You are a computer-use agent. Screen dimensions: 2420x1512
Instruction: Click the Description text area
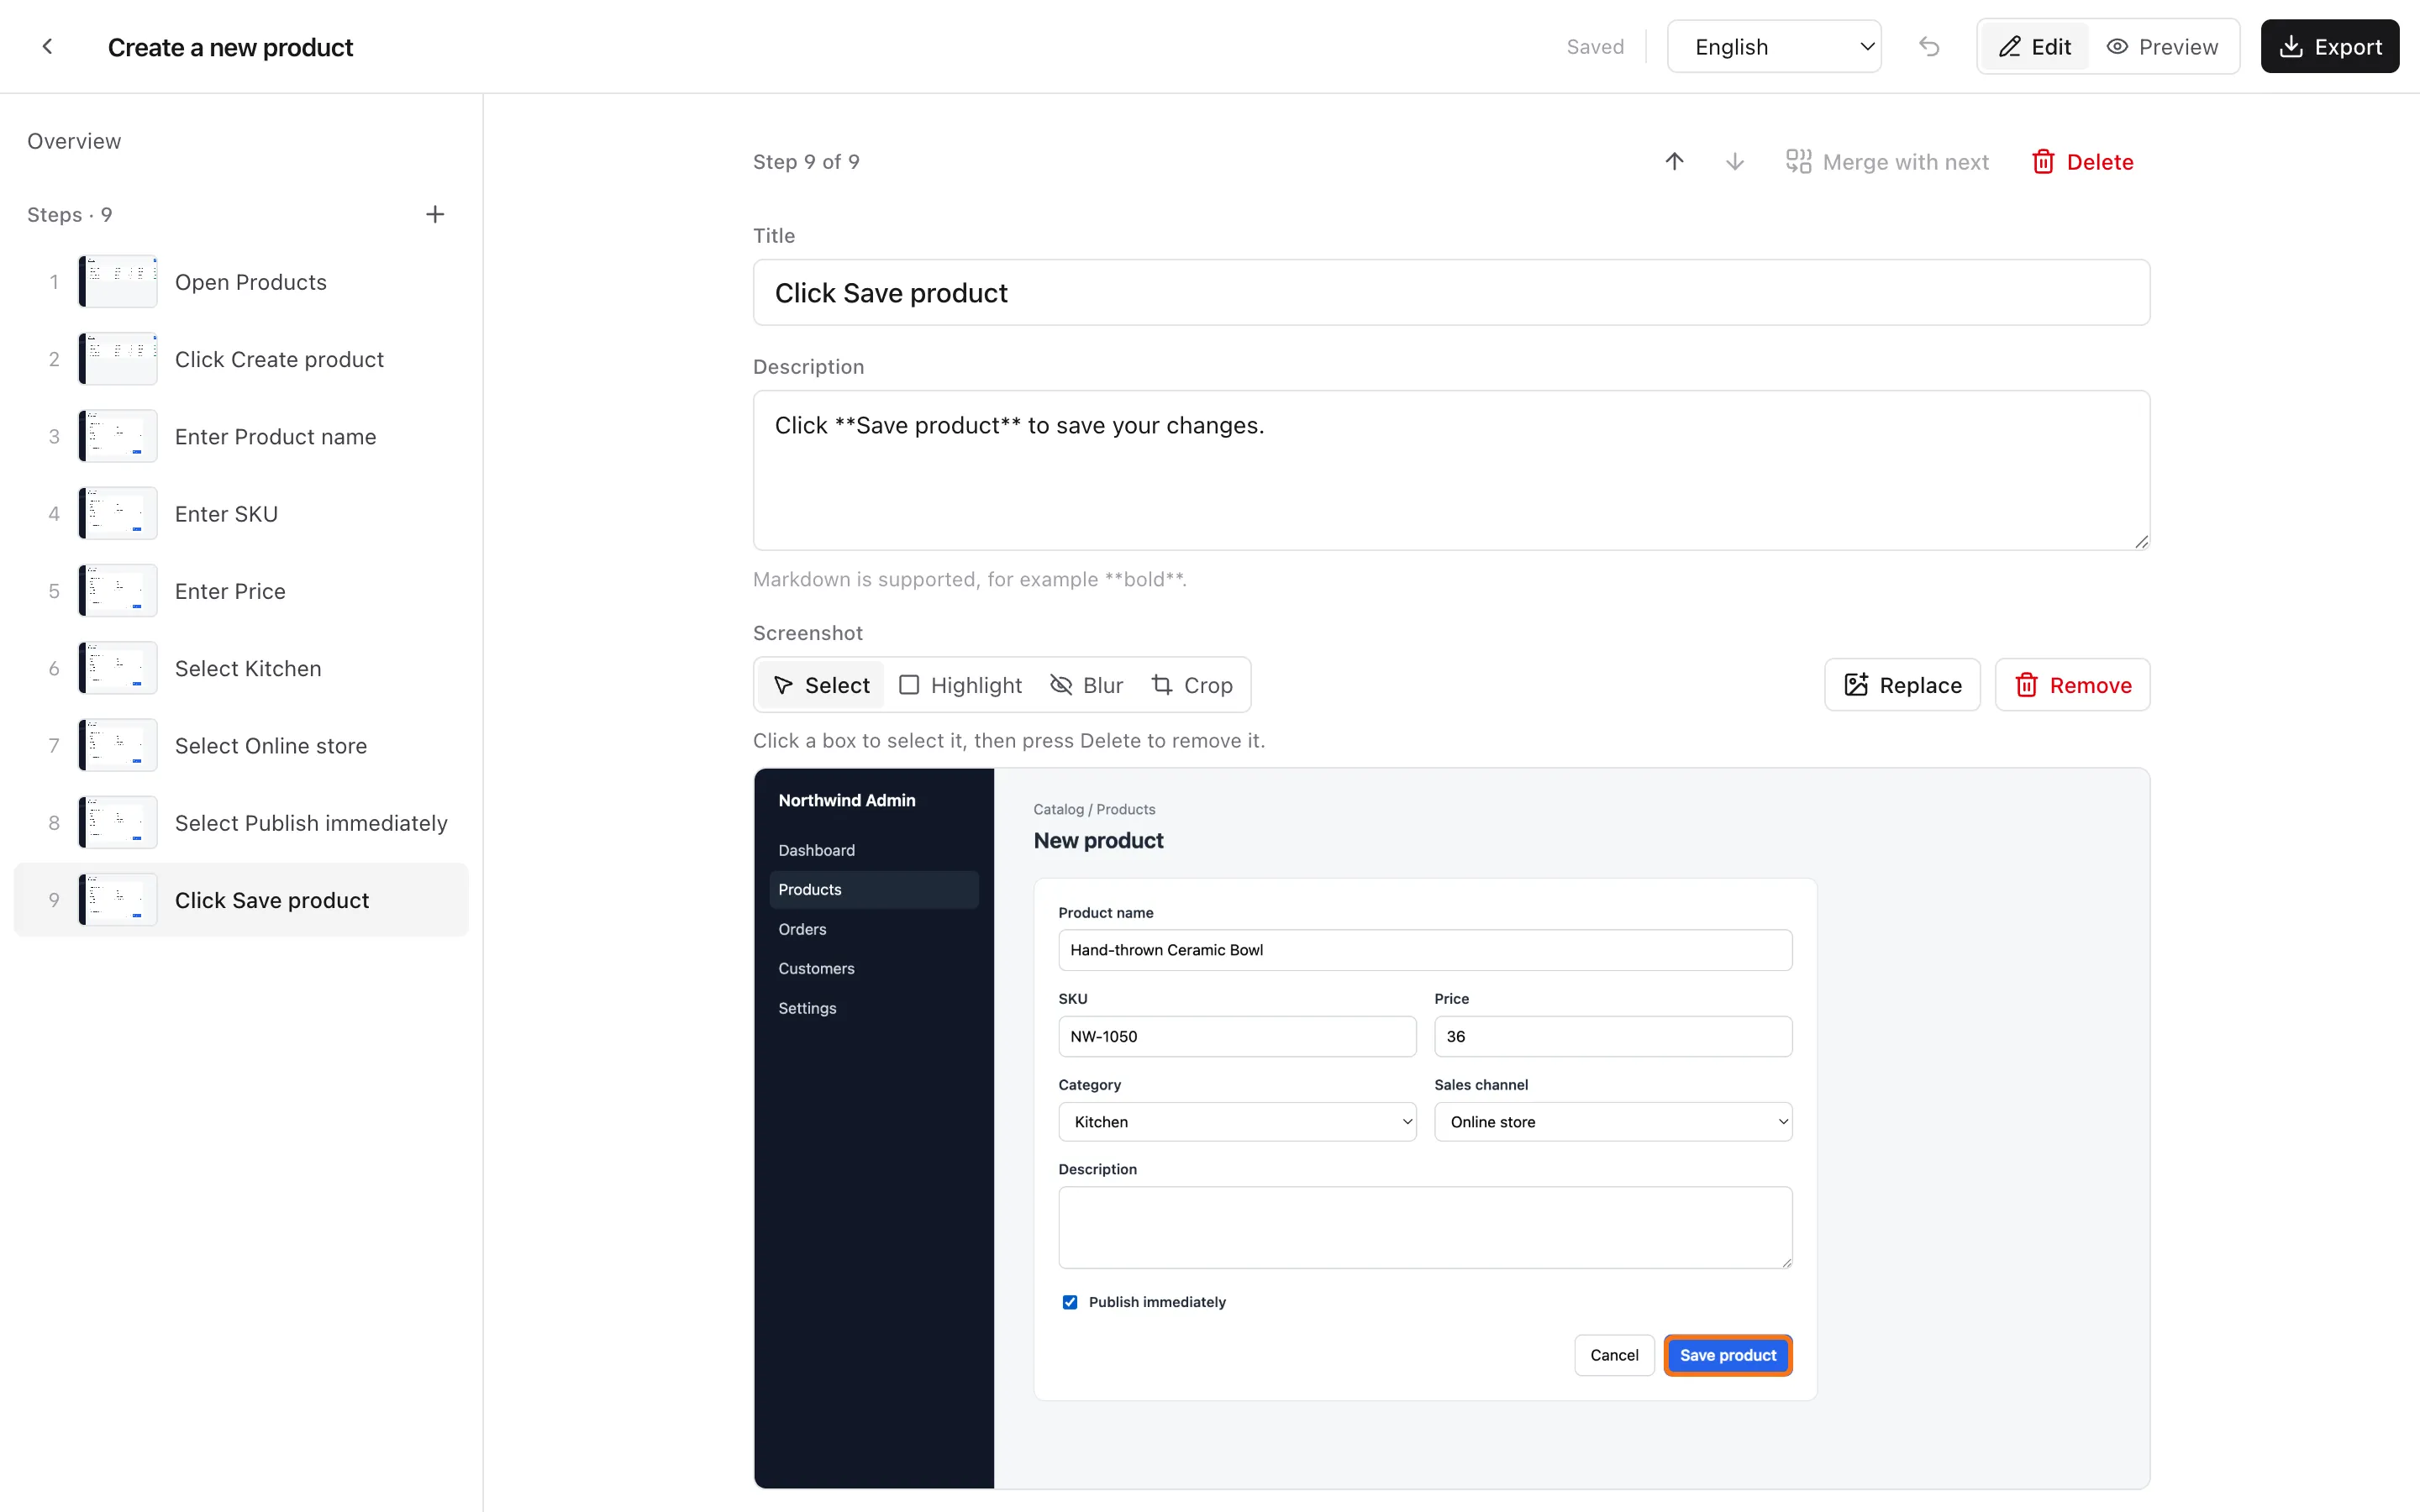(1451, 470)
